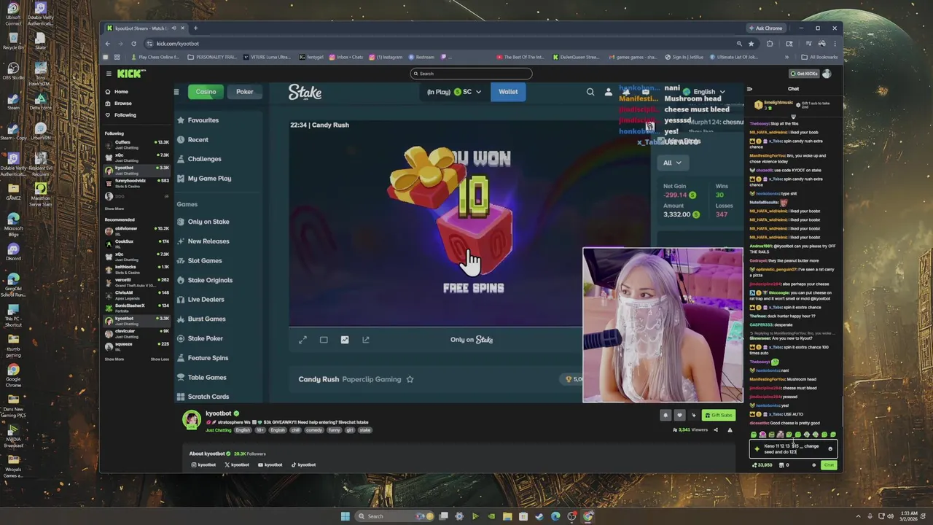The height and width of the screenshot is (525, 933).
Task: Click the pop-out game icon
Action: coord(366,340)
